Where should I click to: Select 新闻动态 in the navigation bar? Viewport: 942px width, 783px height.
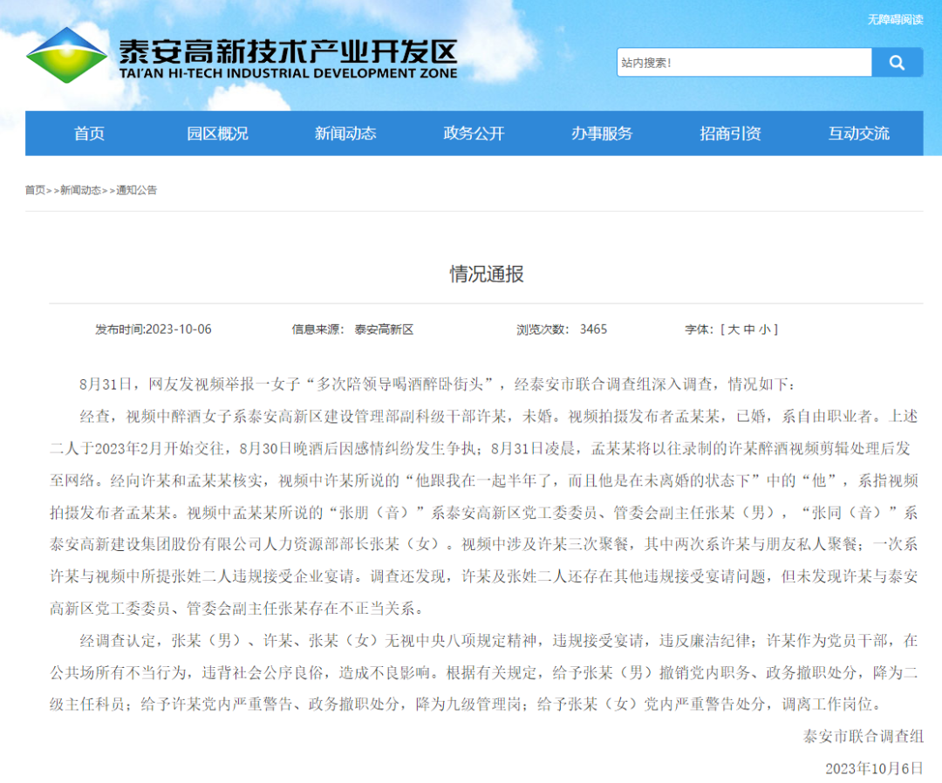tap(345, 133)
